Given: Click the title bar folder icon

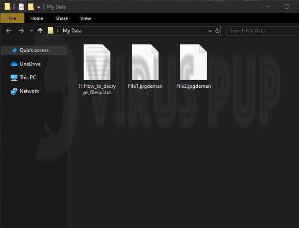Looking at the screenshot, I should [x=7, y=7].
